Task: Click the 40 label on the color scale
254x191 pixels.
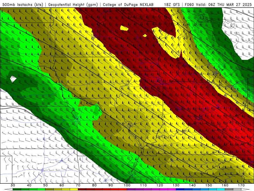Action: click(x=29, y=185)
